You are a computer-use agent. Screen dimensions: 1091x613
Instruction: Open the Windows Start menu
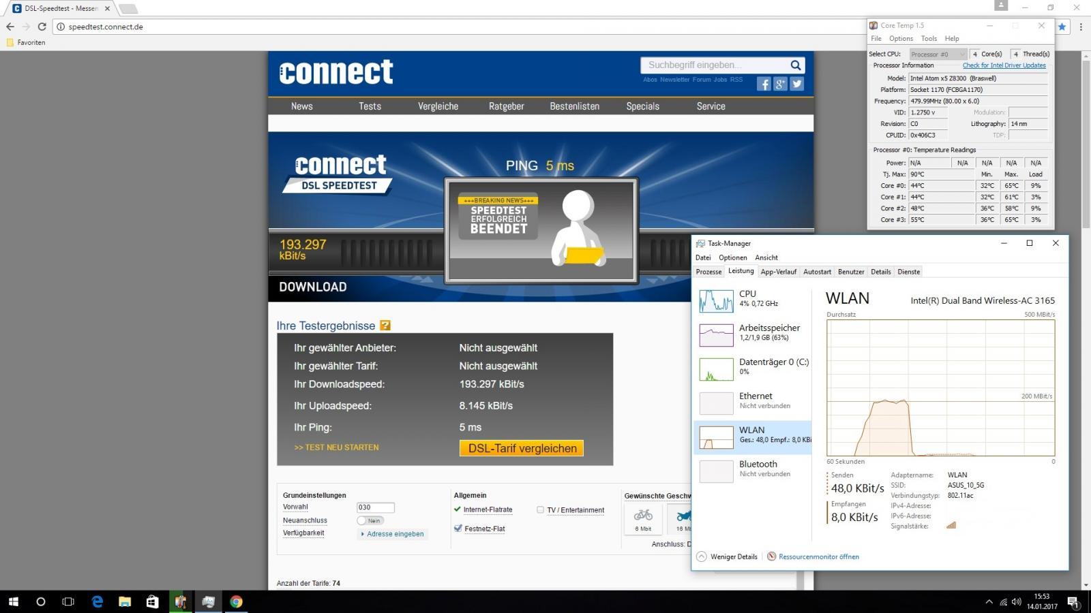click(x=14, y=601)
